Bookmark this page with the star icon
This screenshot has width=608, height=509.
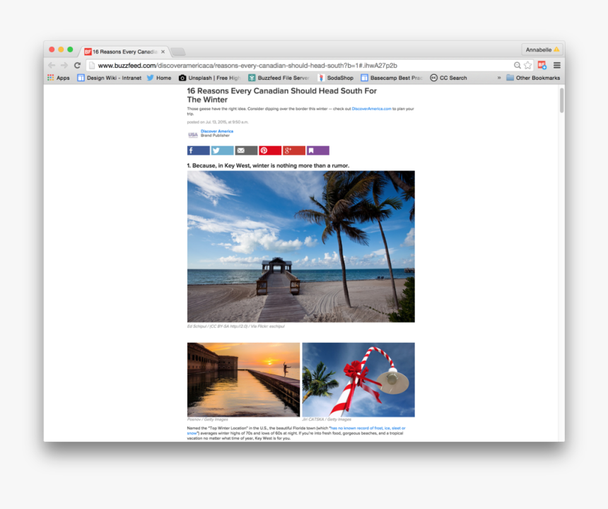pyautogui.click(x=527, y=66)
